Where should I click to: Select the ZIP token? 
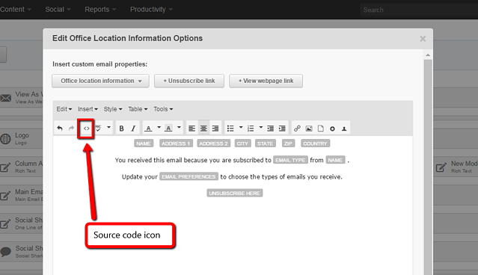point(288,143)
